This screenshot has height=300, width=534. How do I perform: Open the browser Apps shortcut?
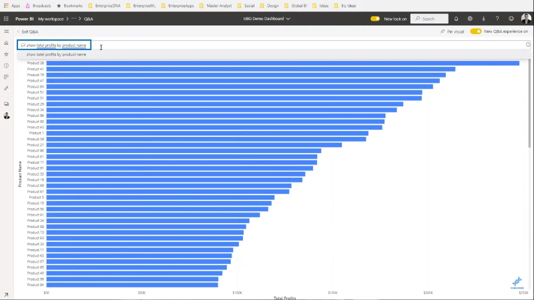12,6
